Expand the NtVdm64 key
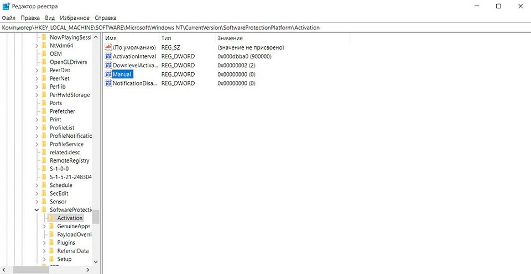The height and width of the screenshot is (274, 531). [37, 46]
